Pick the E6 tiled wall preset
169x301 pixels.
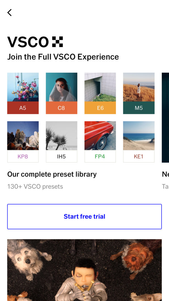point(100,87)
